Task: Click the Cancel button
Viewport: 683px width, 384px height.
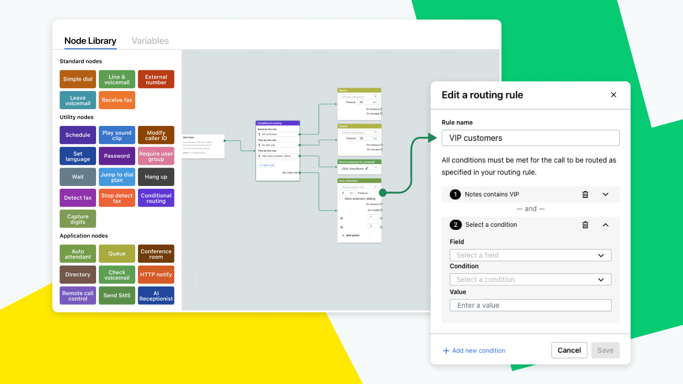Action: coord(569,350)
